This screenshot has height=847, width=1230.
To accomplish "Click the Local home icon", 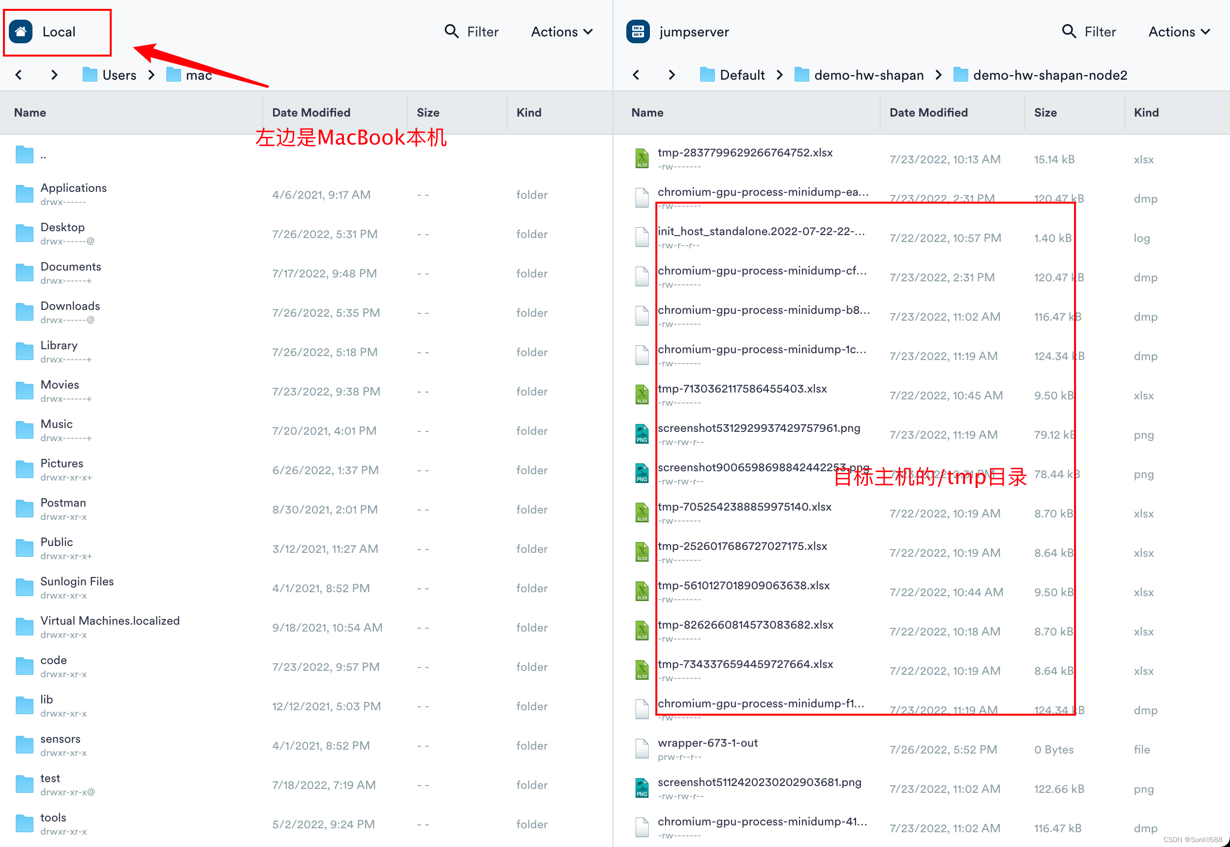I will tap(21, 32).
